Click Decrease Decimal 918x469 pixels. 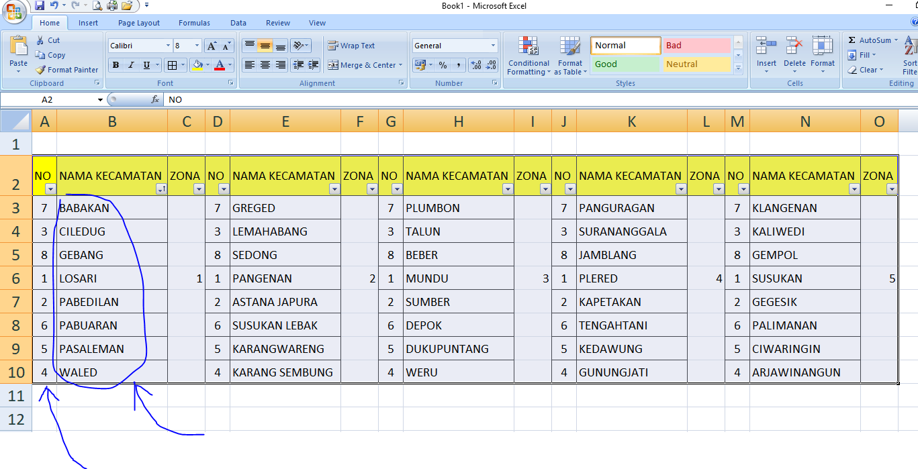[491, 65]
